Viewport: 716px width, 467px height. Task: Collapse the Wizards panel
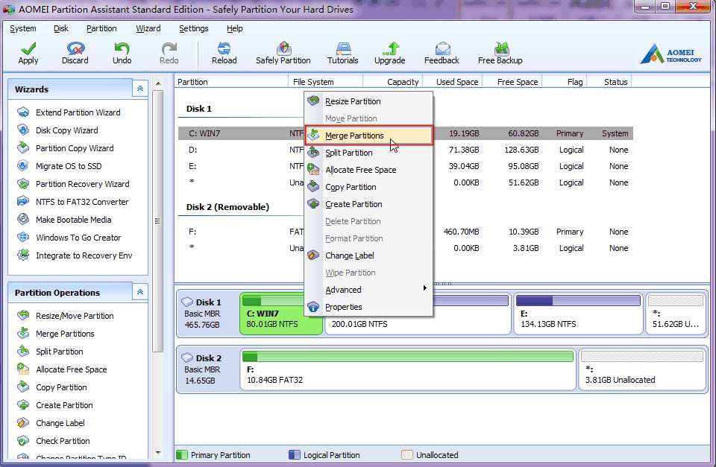[x=140, y=89]
